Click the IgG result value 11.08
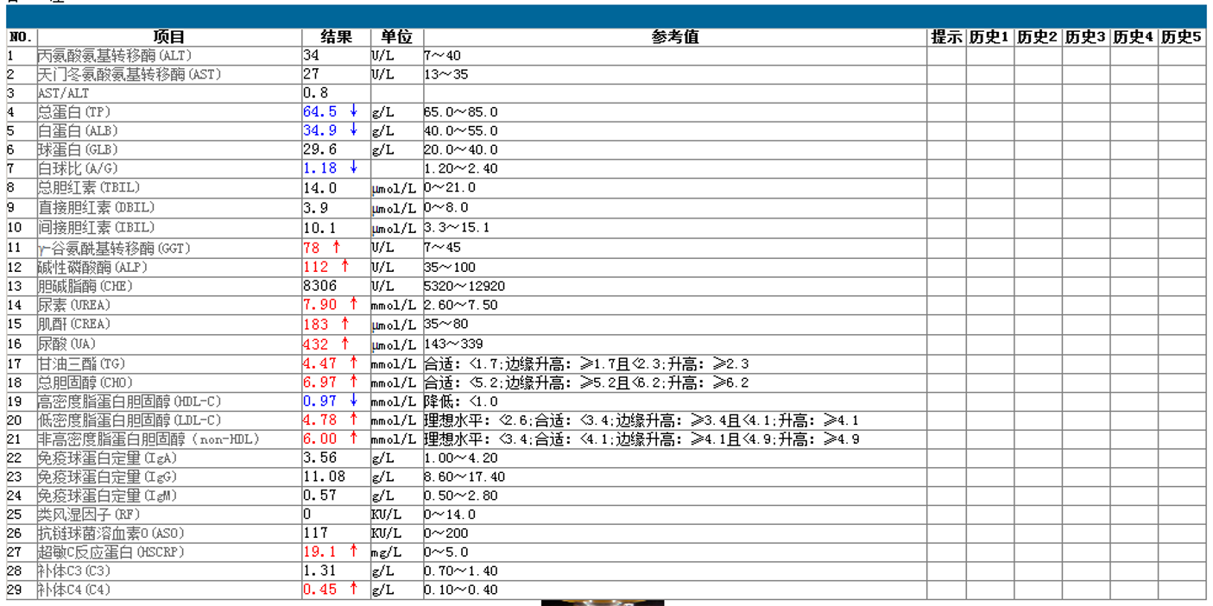This screenshot has width=1213, height=606. pyautogui.click(x=324, y=477)
